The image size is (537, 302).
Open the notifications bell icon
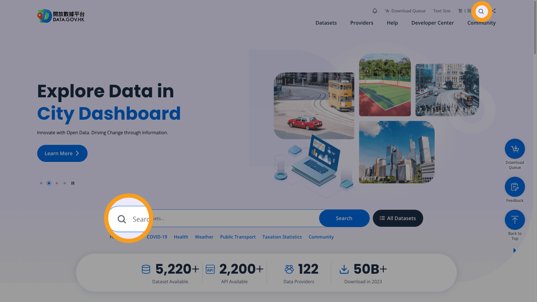(x=375, y=11)
